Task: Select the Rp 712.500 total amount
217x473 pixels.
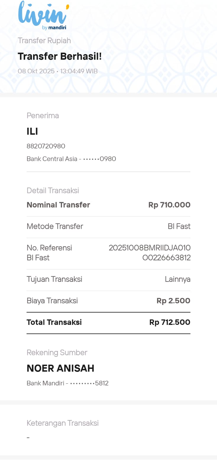Action: coord(170,322)
